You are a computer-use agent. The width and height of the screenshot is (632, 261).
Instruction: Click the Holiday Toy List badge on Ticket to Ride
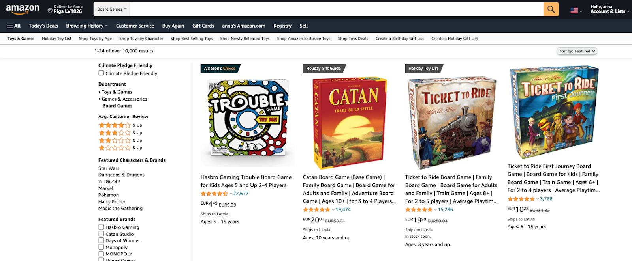(x=423, y=68)
